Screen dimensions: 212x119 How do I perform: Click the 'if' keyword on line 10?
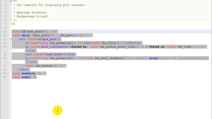[23, 32]
